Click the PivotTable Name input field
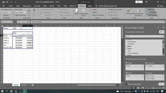The image size is (166, 93). pyautogui.click(x=6, y=12)
